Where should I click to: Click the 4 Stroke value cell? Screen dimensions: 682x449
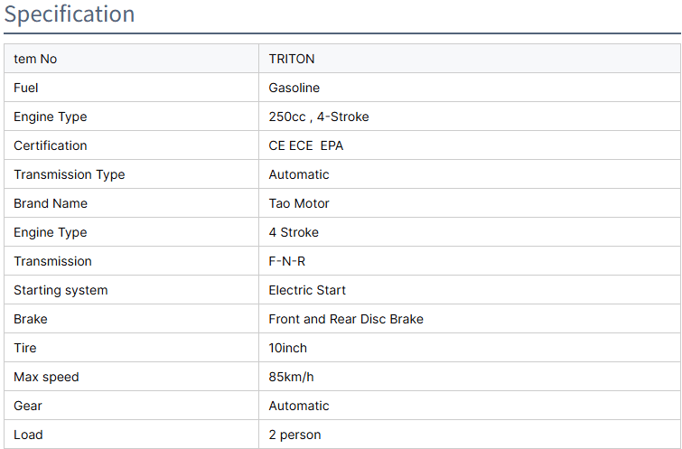pos(294,232)
